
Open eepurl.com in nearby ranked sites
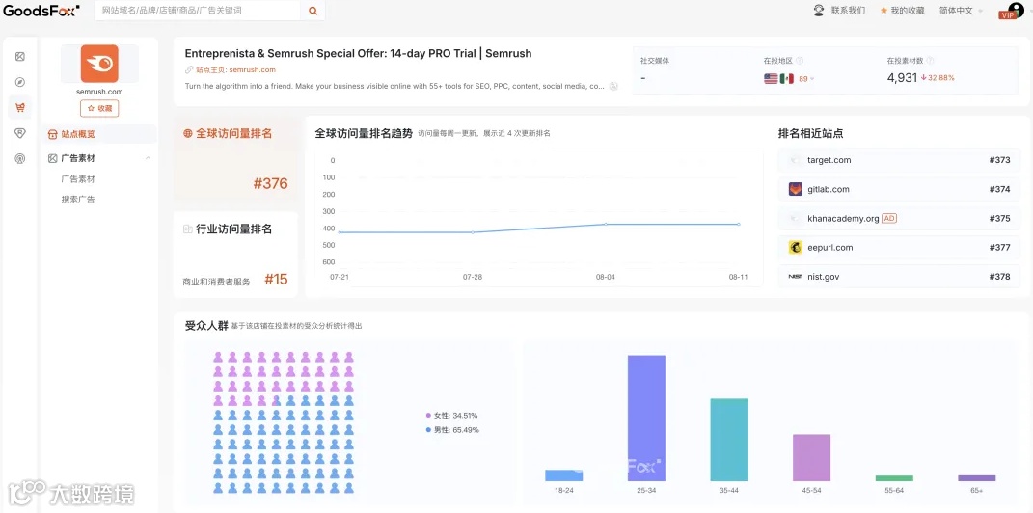[x=899, y=248]
